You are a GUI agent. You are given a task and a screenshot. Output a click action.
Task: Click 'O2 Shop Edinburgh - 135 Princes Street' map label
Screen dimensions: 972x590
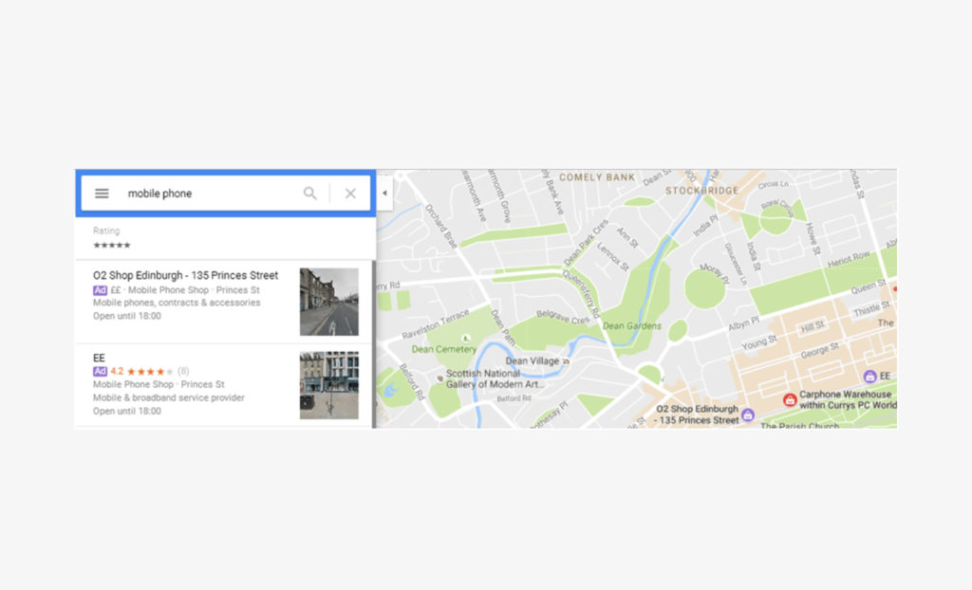tap(697, 415)
